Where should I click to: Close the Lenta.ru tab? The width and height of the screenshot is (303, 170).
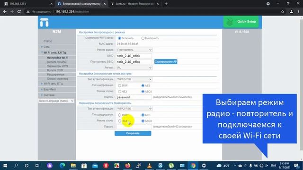158,4
